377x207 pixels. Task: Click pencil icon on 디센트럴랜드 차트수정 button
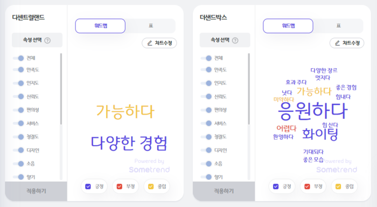150,43
